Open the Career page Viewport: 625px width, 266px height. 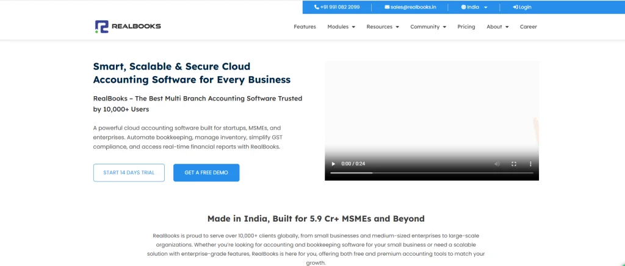[x=528, y=27]
